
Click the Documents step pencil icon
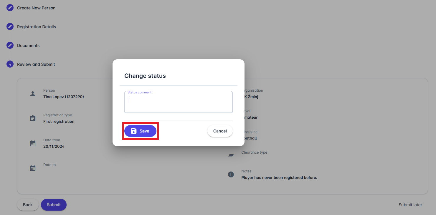pyautogui.click(x=10, y=46)
